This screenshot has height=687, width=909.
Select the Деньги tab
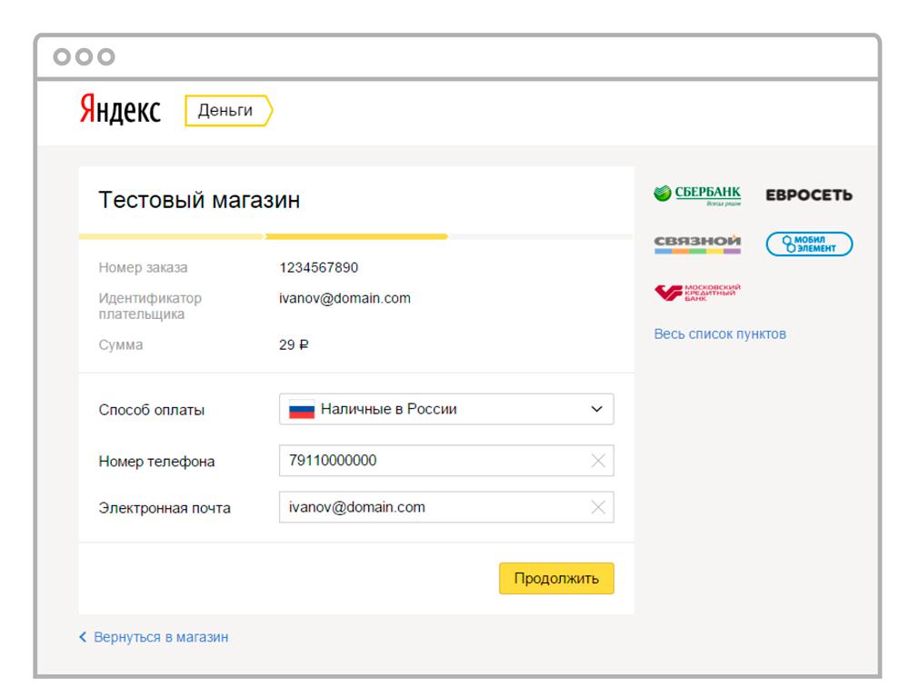click(223, 109)
